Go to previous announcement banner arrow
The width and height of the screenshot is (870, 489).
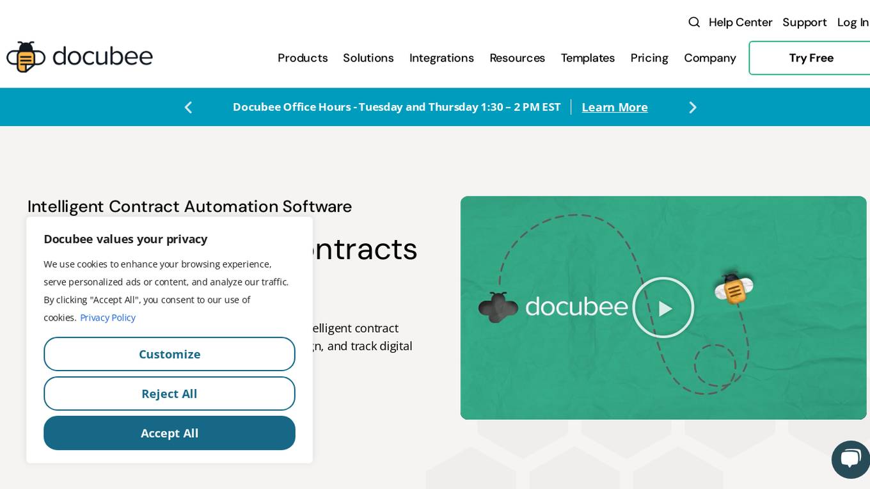[x=188, y=108]
